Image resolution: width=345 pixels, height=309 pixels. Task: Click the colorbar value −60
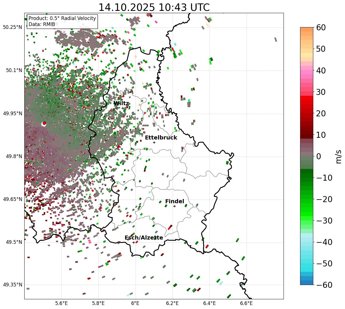tap(324, 285)
